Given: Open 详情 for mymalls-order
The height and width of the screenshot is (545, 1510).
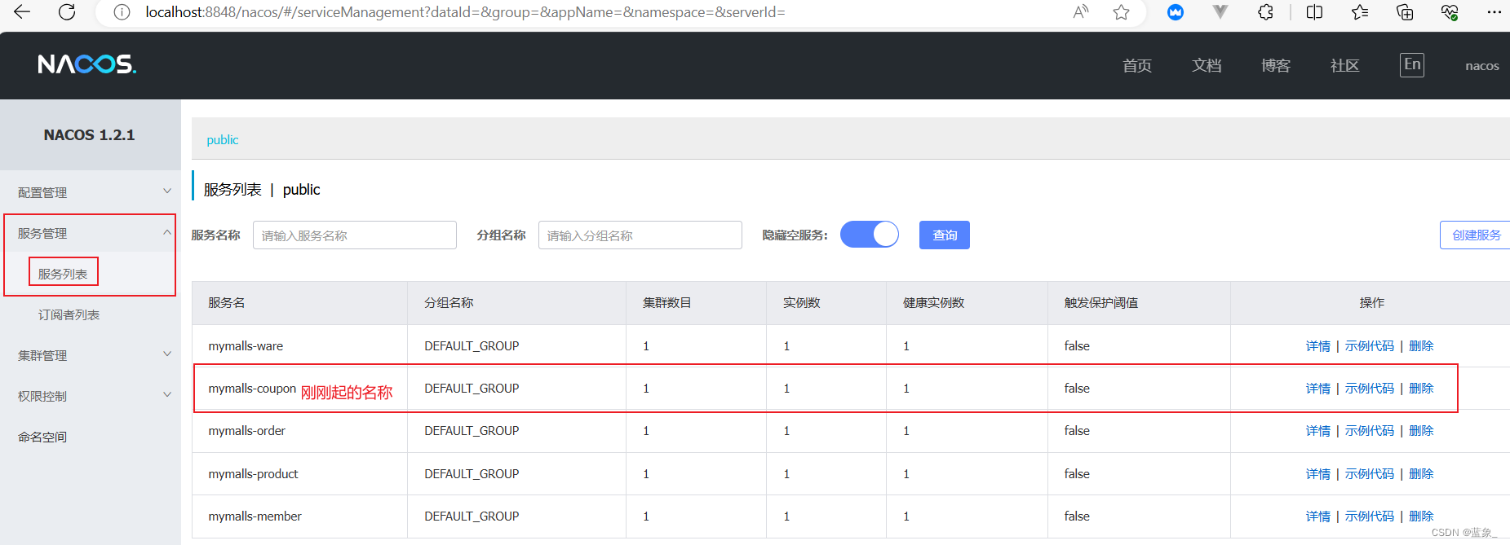Looking at the screenshot, I should (1318, 431).
